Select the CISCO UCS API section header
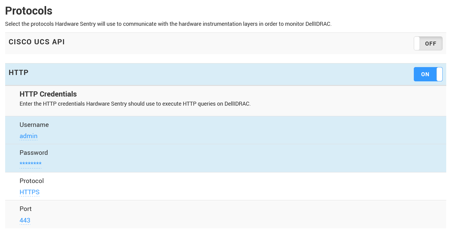The width and height of the screenshot is (452, 231). pos(36,42)
